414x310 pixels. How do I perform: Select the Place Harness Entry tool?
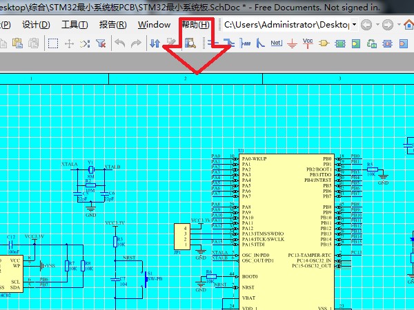(x=404, y=43)
